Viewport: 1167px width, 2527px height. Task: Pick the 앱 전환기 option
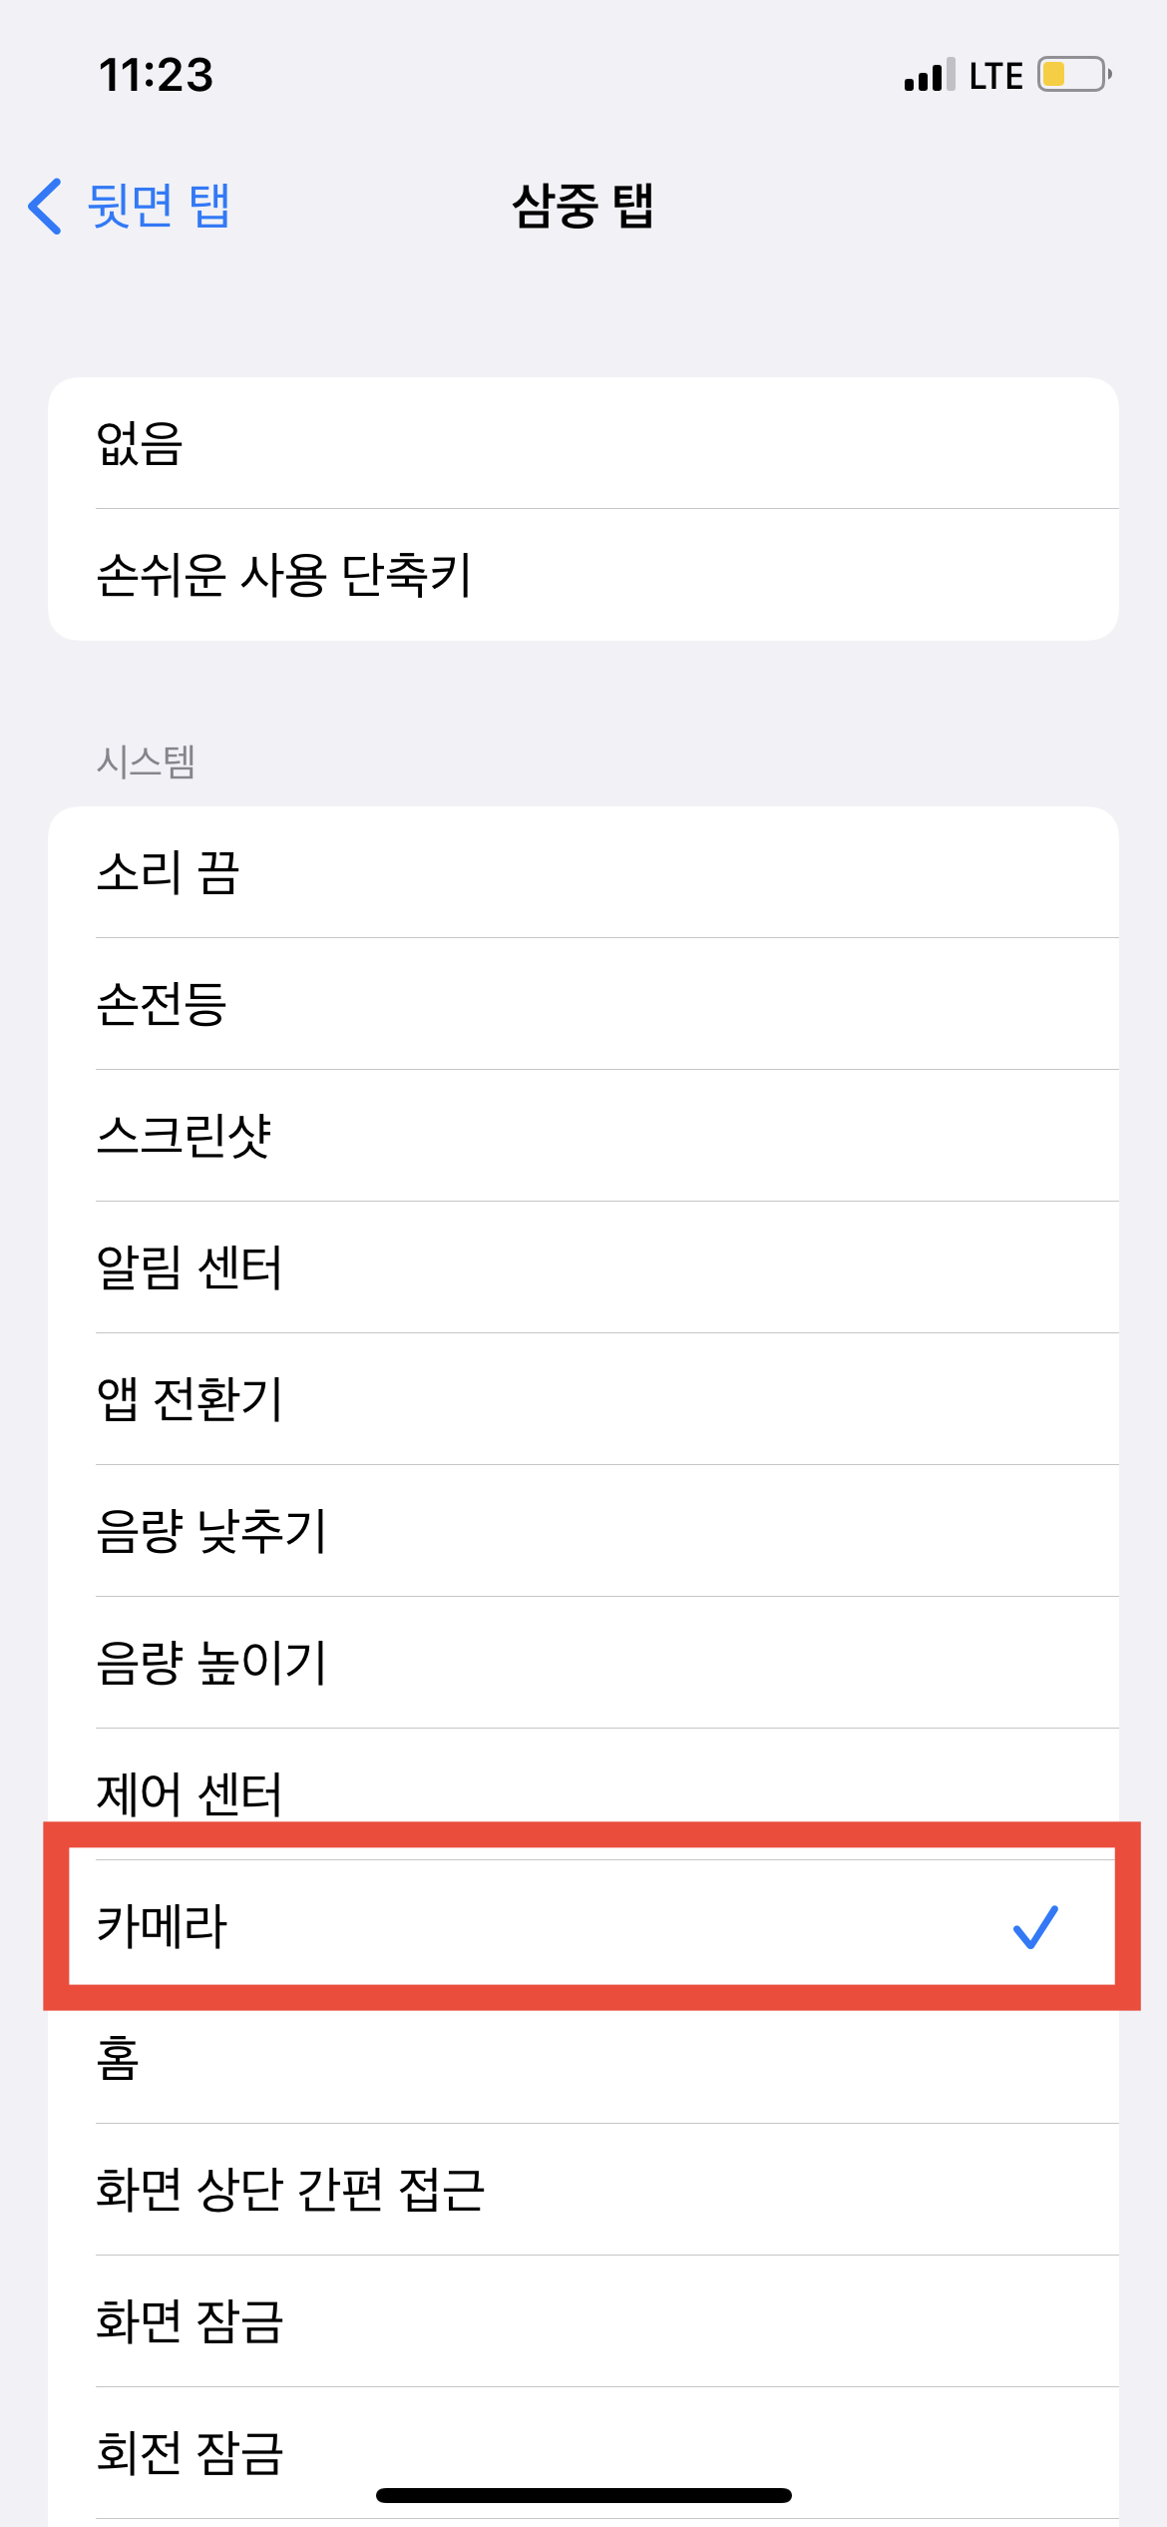(x=583, y=1399)
